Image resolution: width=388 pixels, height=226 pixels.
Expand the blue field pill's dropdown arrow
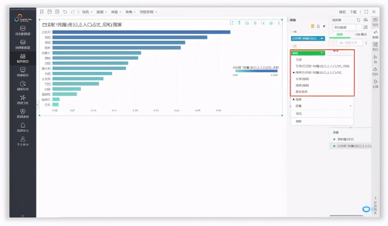coord(322,38)
